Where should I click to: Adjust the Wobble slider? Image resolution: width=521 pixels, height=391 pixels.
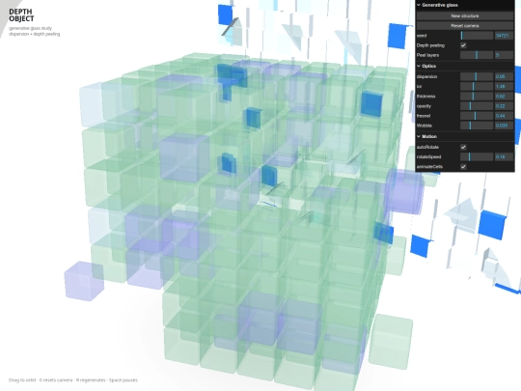pyautogui.click(x=477, y=126)
